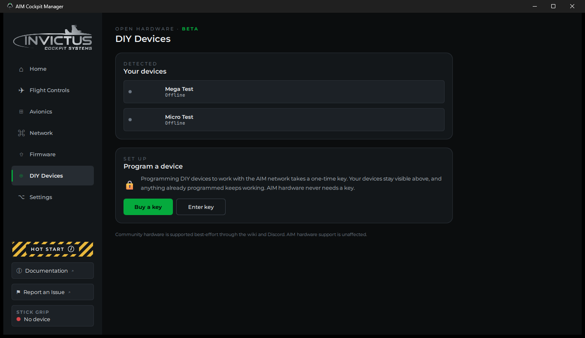Select the Micro Test device row
This screenshot has width=585, height=338.
click(284, 120)
